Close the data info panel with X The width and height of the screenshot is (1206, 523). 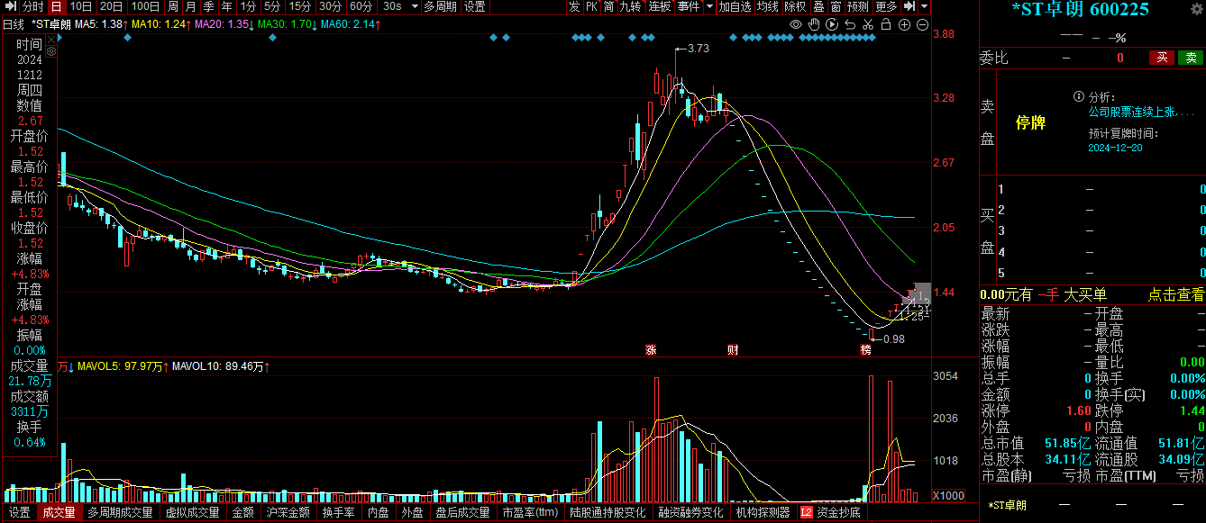pyautogui.click(x=50, y=41)
